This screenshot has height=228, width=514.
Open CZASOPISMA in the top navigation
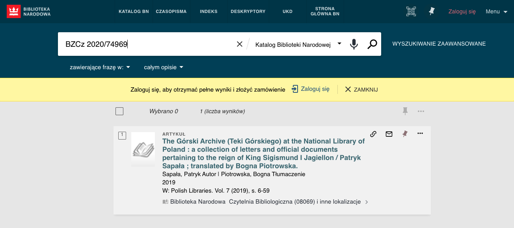(171, 11)
